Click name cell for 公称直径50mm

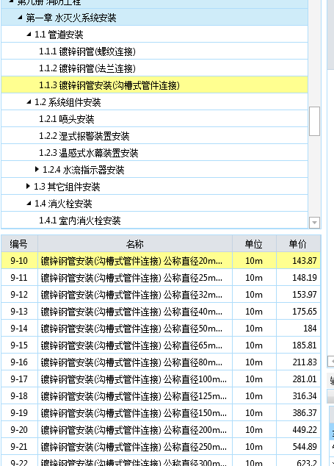[x=135, y=329]
